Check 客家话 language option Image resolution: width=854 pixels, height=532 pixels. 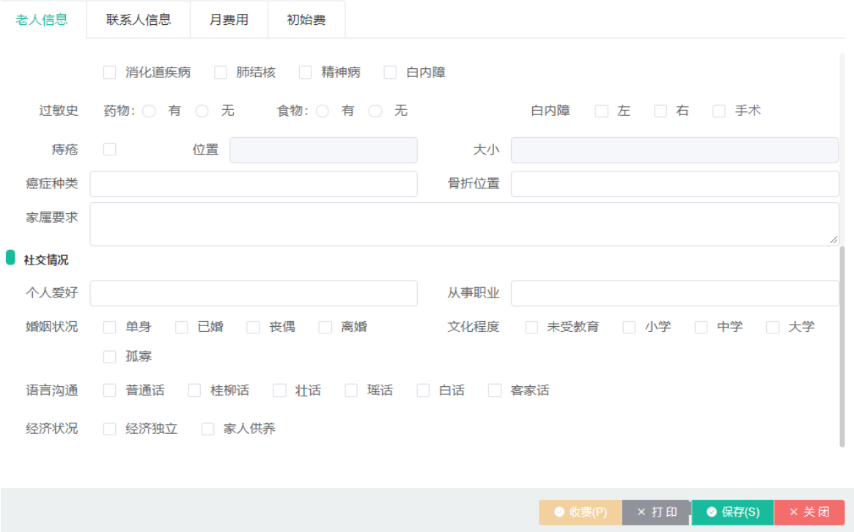coord(495,391)
